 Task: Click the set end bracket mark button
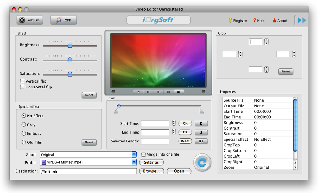(201, 132)
